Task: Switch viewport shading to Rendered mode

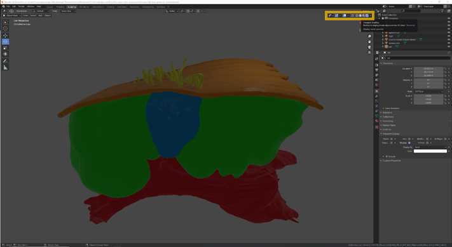Action: [367, 15]
